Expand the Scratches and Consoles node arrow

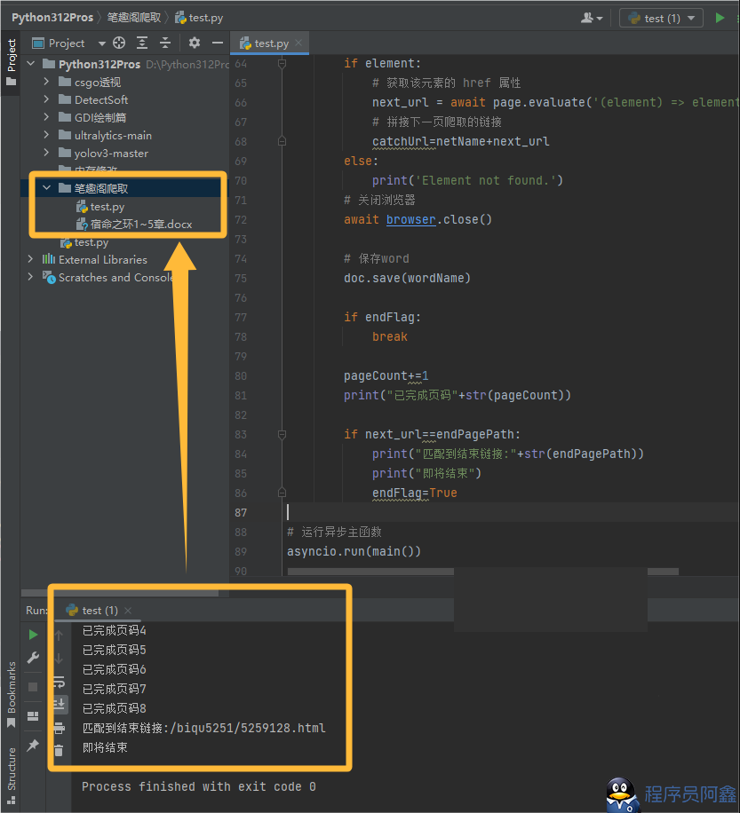pyautogui.click(x=30, y=277)
